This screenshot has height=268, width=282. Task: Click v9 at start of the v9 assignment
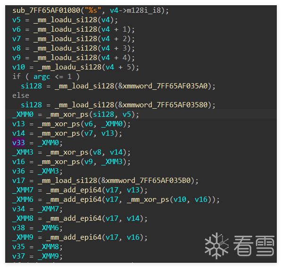[x=17, y=58]
